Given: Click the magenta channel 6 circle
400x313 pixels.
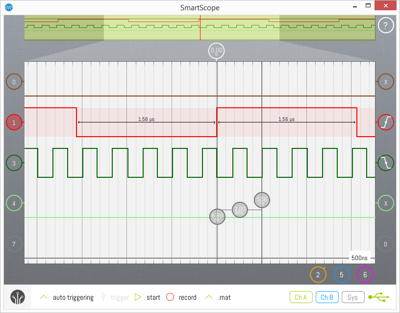Looking at the screenshot, I should [365, 275].
